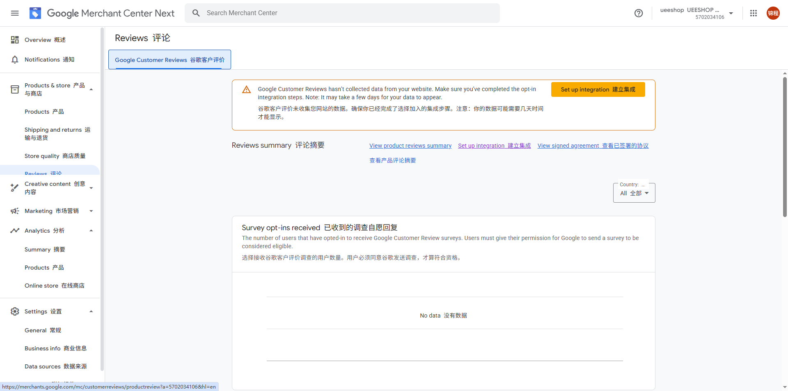Click the Settings gear icon
Screen dimensions: 788x391
(15, 311)
